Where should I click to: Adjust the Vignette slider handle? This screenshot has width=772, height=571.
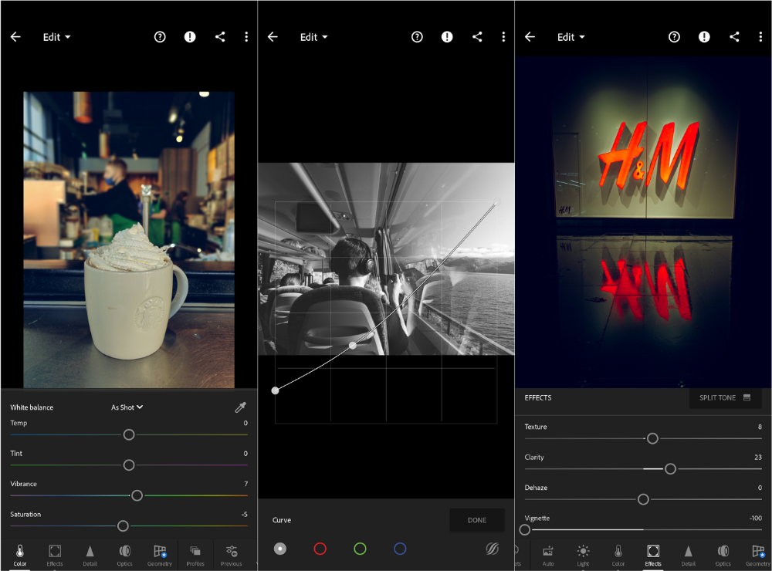tap(525, 530)
